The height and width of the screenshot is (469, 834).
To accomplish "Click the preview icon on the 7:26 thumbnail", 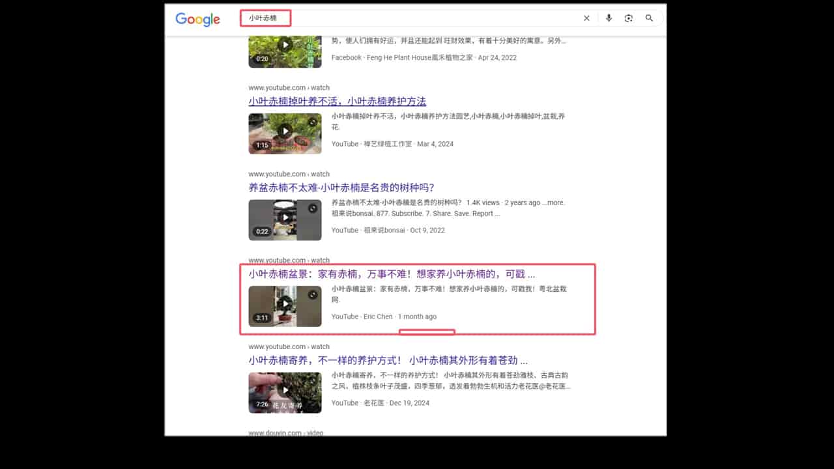I will pyautogui.click(x=313, y=381).
